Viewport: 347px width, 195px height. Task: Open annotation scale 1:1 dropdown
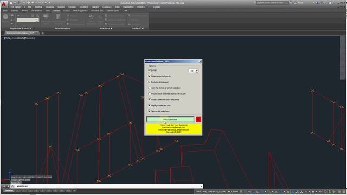pyautogui.click(x=307, y=191)
